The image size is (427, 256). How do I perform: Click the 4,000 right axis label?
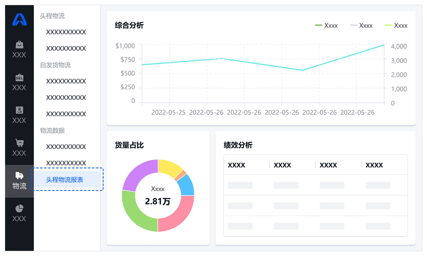[399, 46]
